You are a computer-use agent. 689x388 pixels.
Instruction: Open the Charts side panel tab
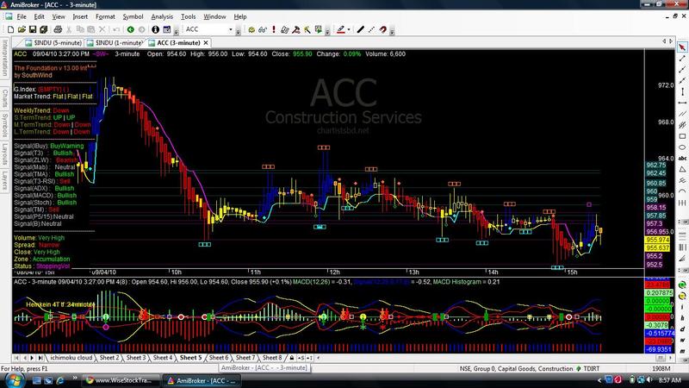[x=5, y=97]
